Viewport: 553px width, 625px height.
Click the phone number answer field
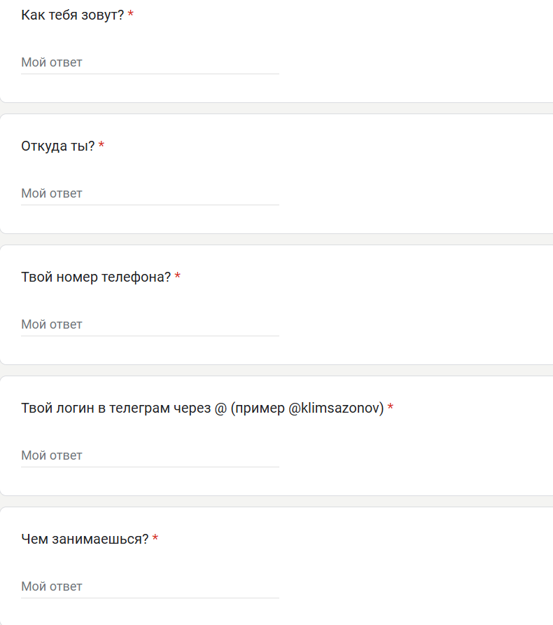pos(150,324)
